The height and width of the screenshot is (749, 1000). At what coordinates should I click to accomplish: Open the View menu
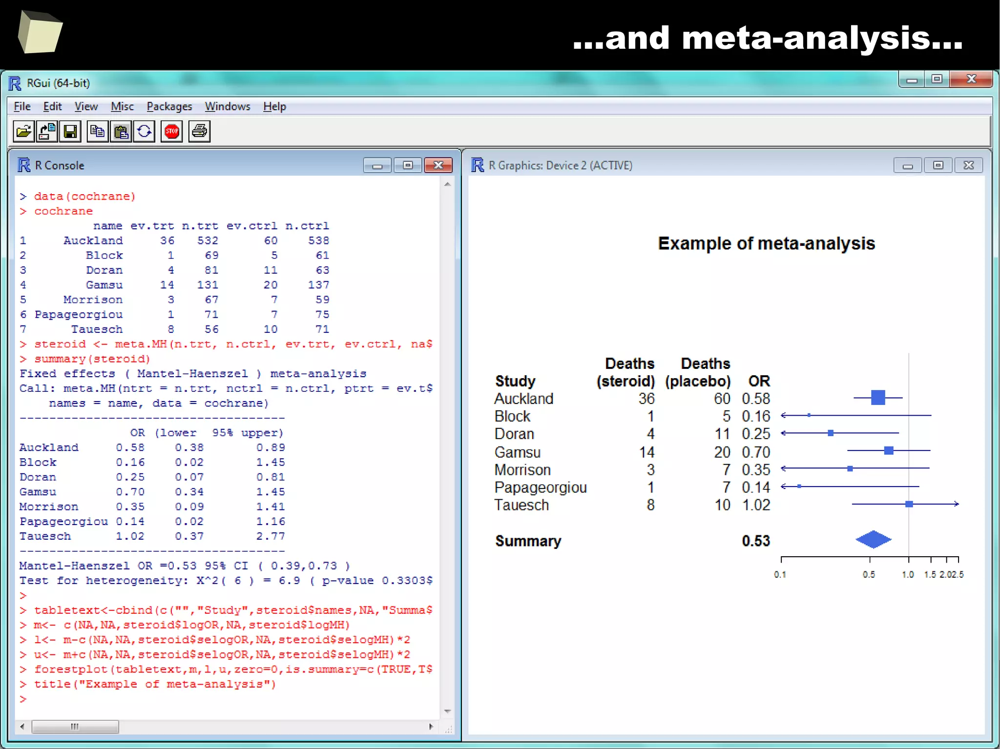(86, 106)
